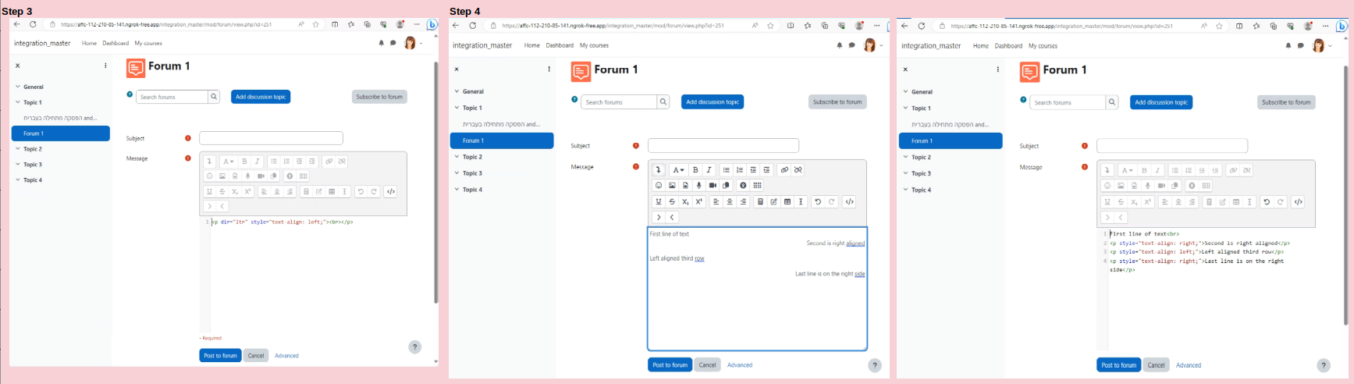Open messages bubble icon in left screenshot
1354x384 pixels.
point(393,43)
